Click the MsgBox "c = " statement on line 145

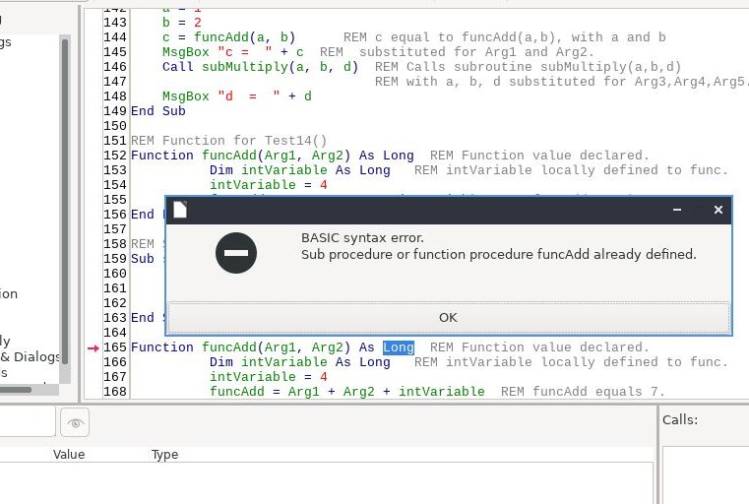[x=233, y=52]
